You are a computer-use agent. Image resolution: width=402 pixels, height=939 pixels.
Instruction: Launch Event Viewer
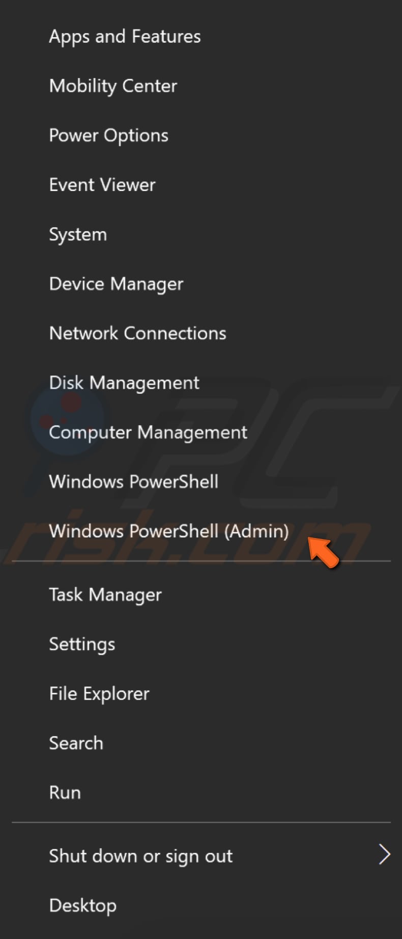click(102, 184)
